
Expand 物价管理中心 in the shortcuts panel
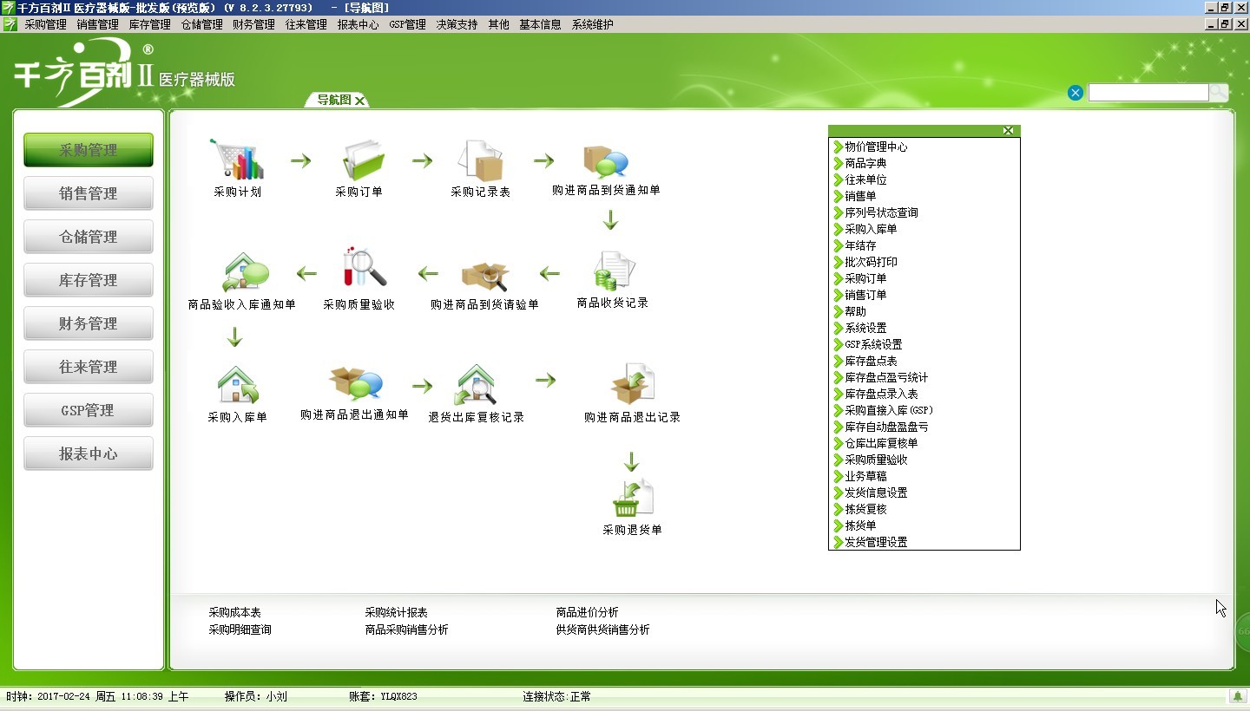[874, 147]
